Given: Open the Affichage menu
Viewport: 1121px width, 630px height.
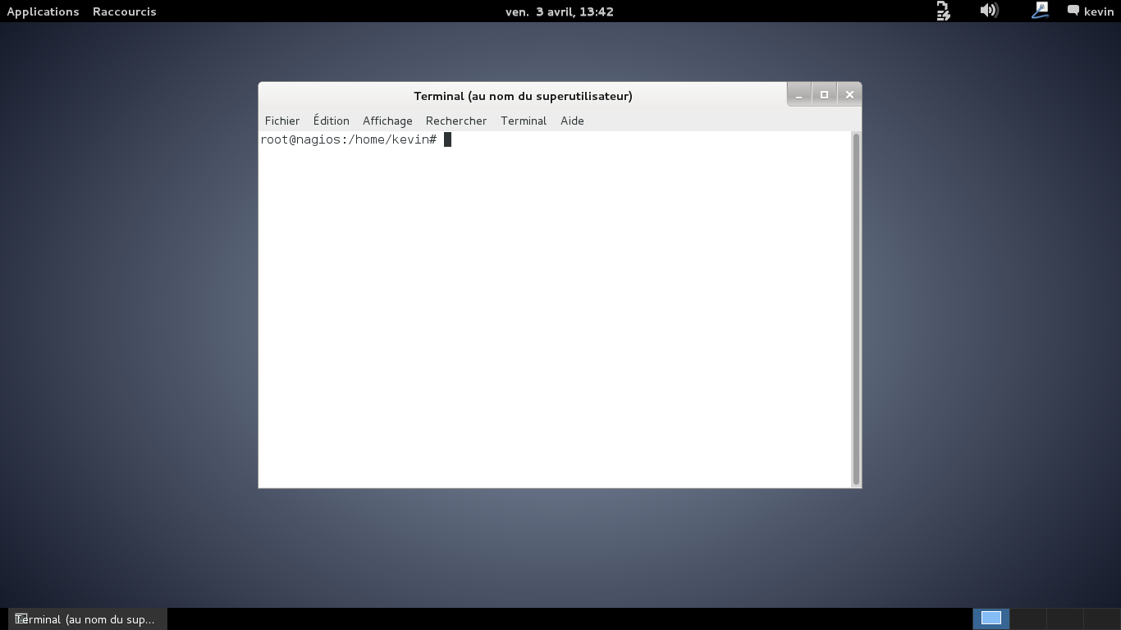Looking at the screenshot, I should pos(387,121).
